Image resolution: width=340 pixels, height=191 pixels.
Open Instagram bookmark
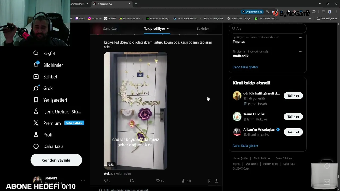[95, 19]
